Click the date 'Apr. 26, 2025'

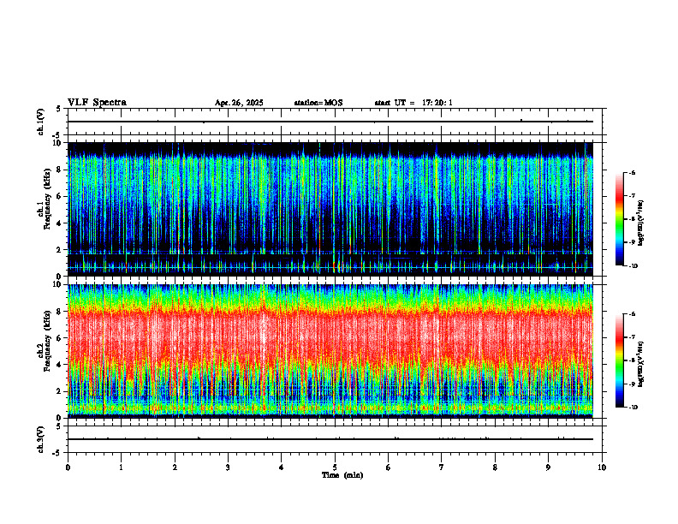pos(239,103)
